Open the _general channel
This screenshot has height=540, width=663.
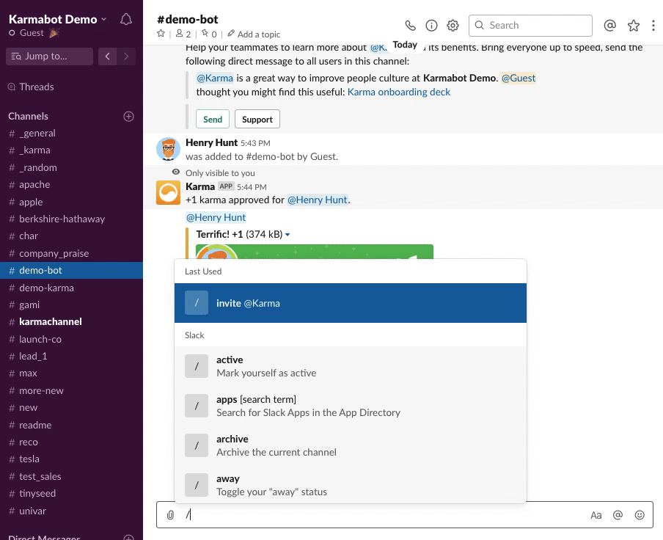[x=37, y=134]
